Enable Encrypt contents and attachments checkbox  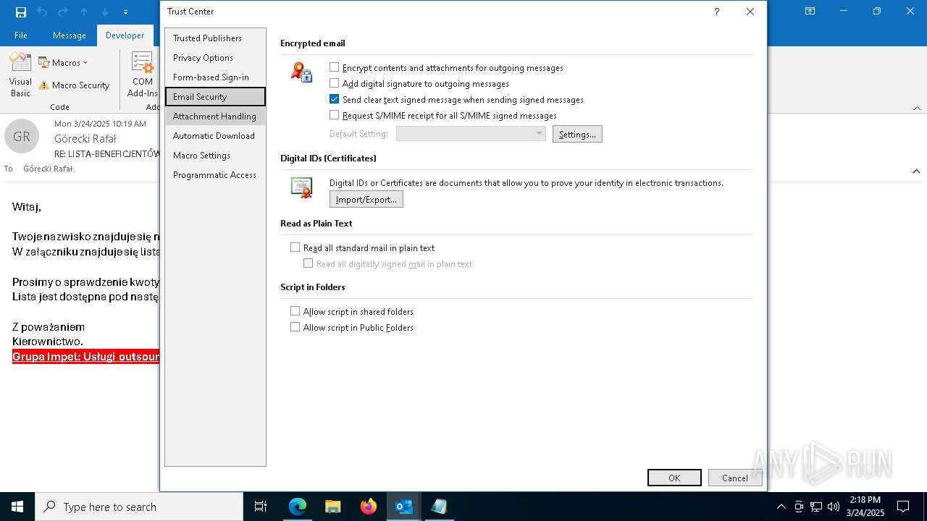pyautogui.click(x=334, y=67)
